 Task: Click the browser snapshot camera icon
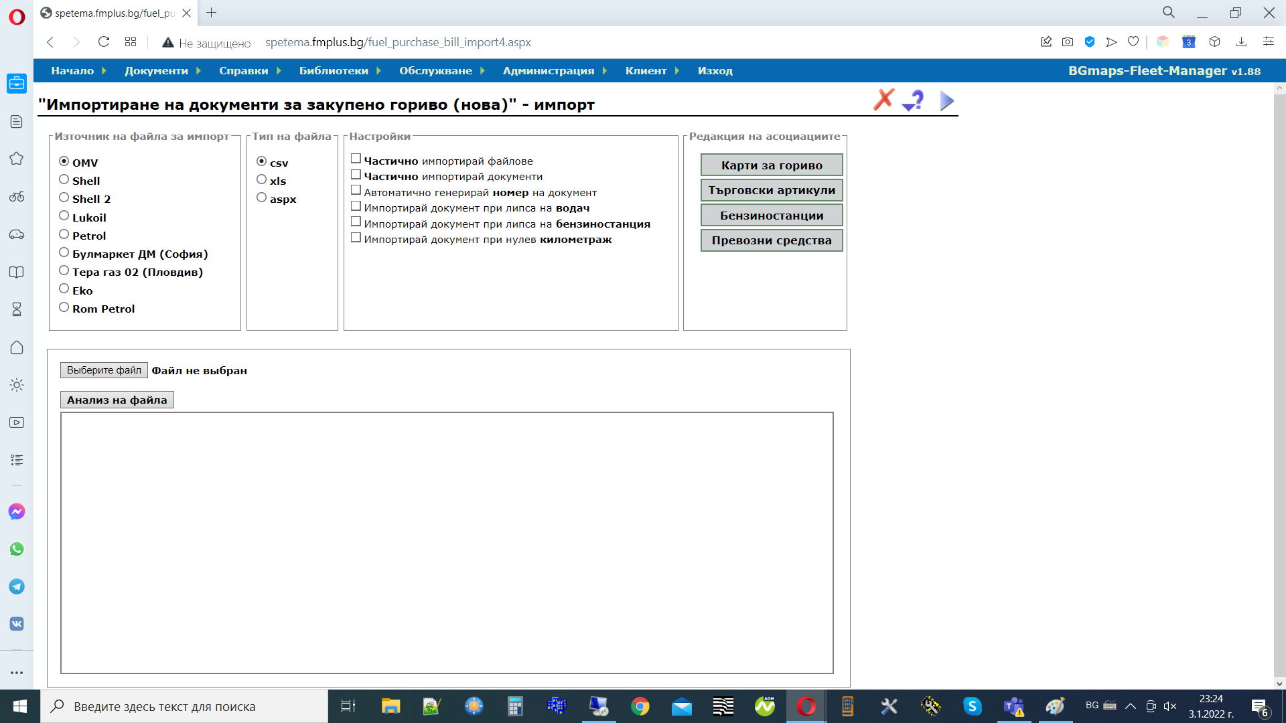(x=1068, y=42)
